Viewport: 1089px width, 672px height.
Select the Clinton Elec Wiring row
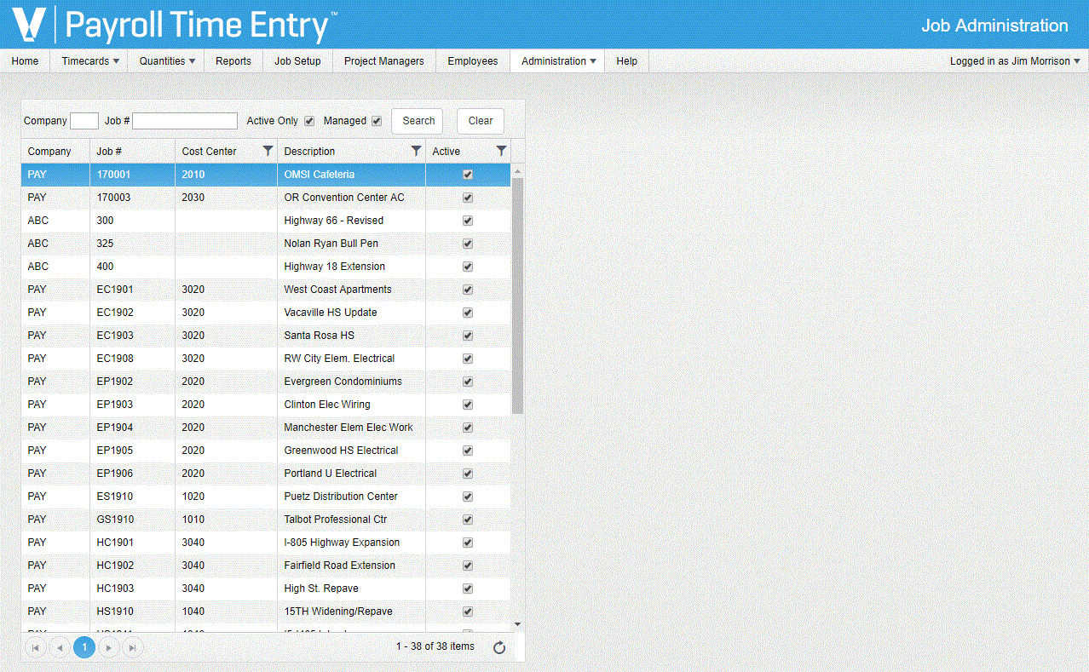266,405
